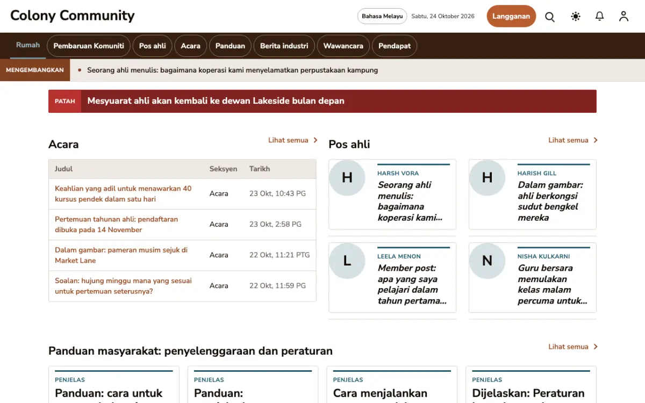The height and width of the screenshot is (403, 645).
Task: Open article Soalan hujung minggu mana
Action: click(x=123, y=285)
